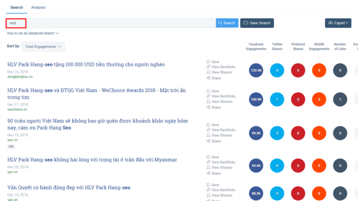Save the WeChoice Awards article
Image resolution: width=358 pixels, height=201 pixels.
point(213,91)
